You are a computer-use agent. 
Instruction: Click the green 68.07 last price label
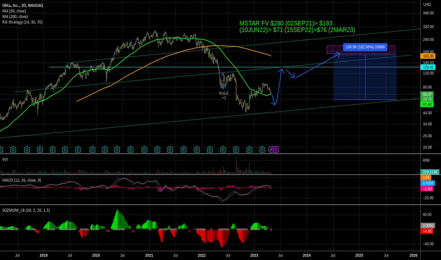coord(427,95)
